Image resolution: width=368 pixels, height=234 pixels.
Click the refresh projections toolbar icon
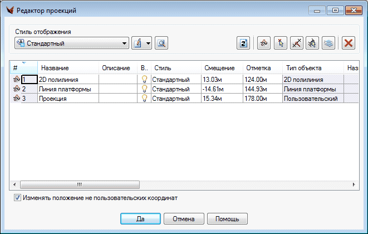(243, 43)
